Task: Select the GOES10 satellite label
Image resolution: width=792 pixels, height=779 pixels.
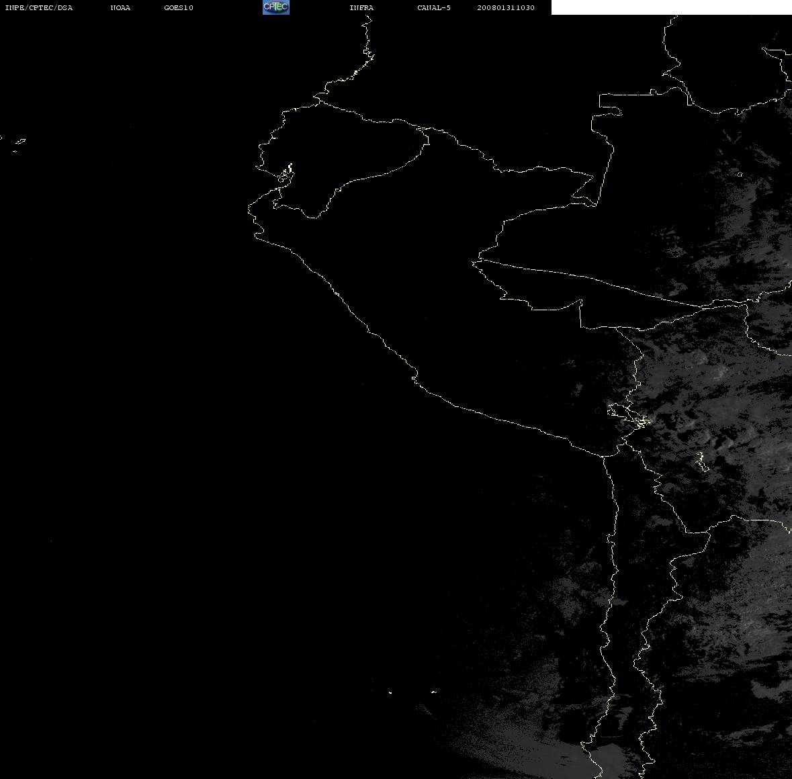Action: (179, 7)
